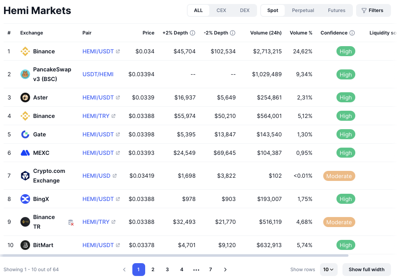Click the Show full width button

coord(366,270)
